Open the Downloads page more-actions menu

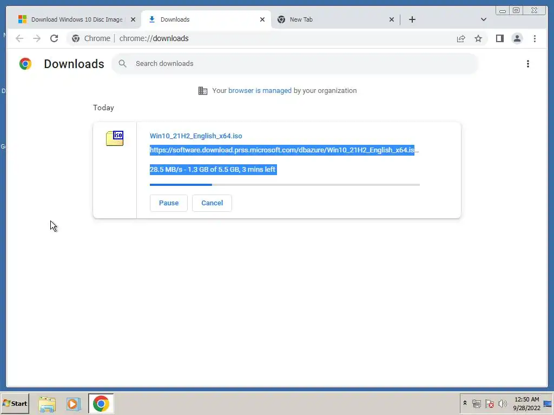tap(528, 64)
